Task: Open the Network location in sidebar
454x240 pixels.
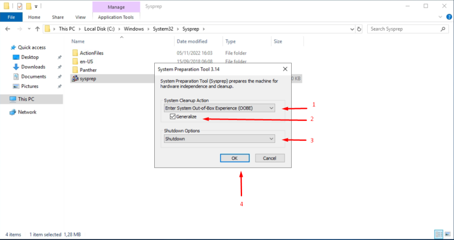Action: tap(27, 112)
